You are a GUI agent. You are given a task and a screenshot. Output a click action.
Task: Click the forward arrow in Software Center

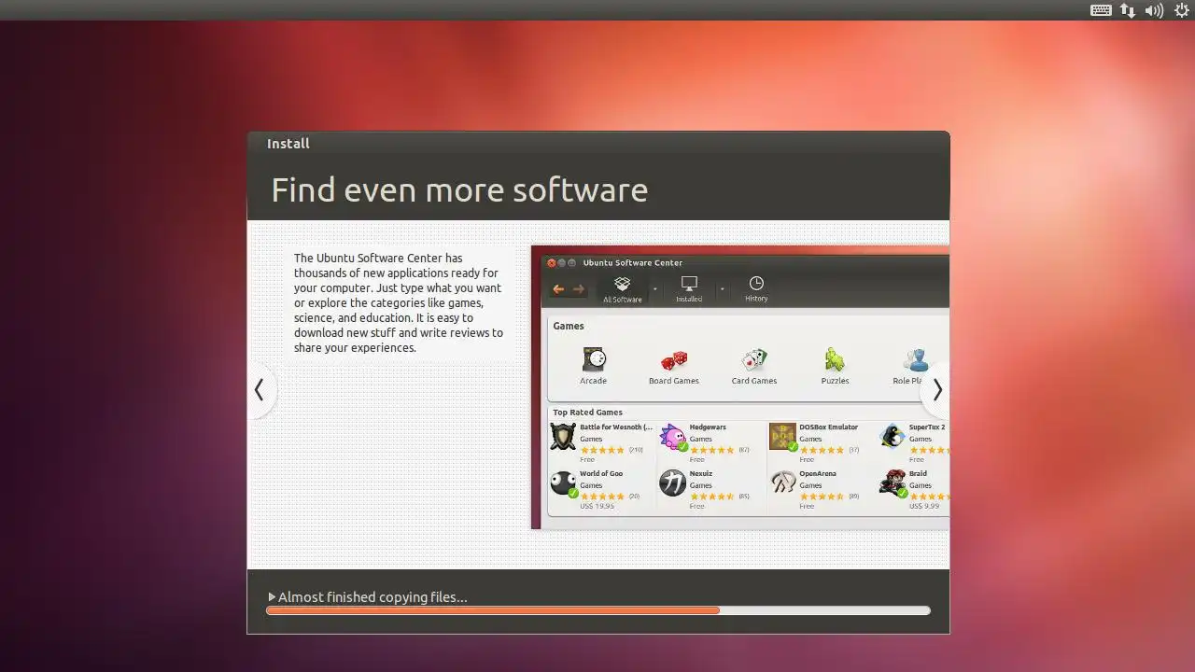click(x=579, y=289)
